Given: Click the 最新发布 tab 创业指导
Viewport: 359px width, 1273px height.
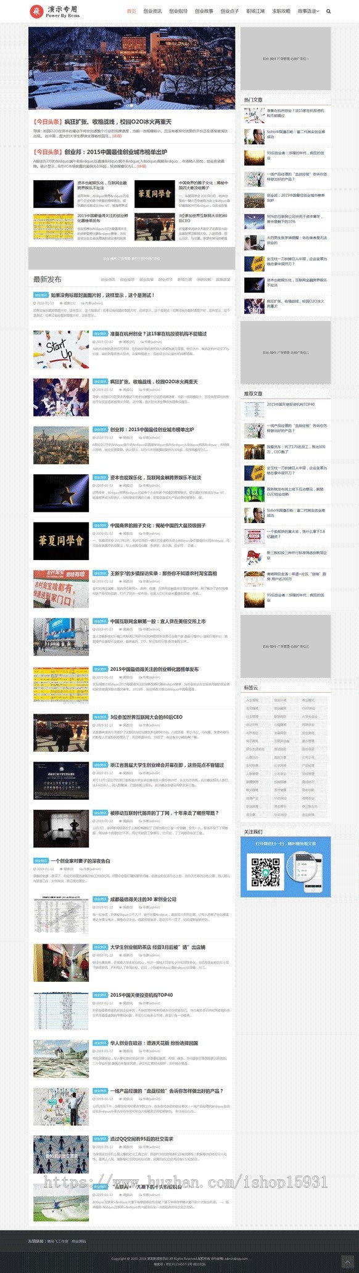Looking at the screenshot, I should point(128,279).
